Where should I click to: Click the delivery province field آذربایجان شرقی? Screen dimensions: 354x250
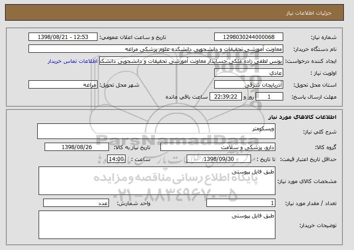click(249, 85)
